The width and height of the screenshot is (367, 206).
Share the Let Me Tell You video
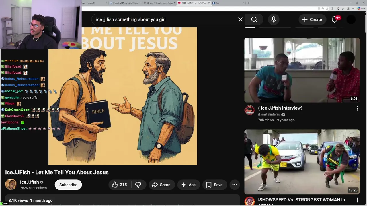point(161,185)
